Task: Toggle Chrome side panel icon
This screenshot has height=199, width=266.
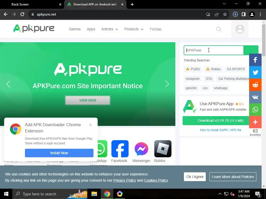Action: [244, 15]
